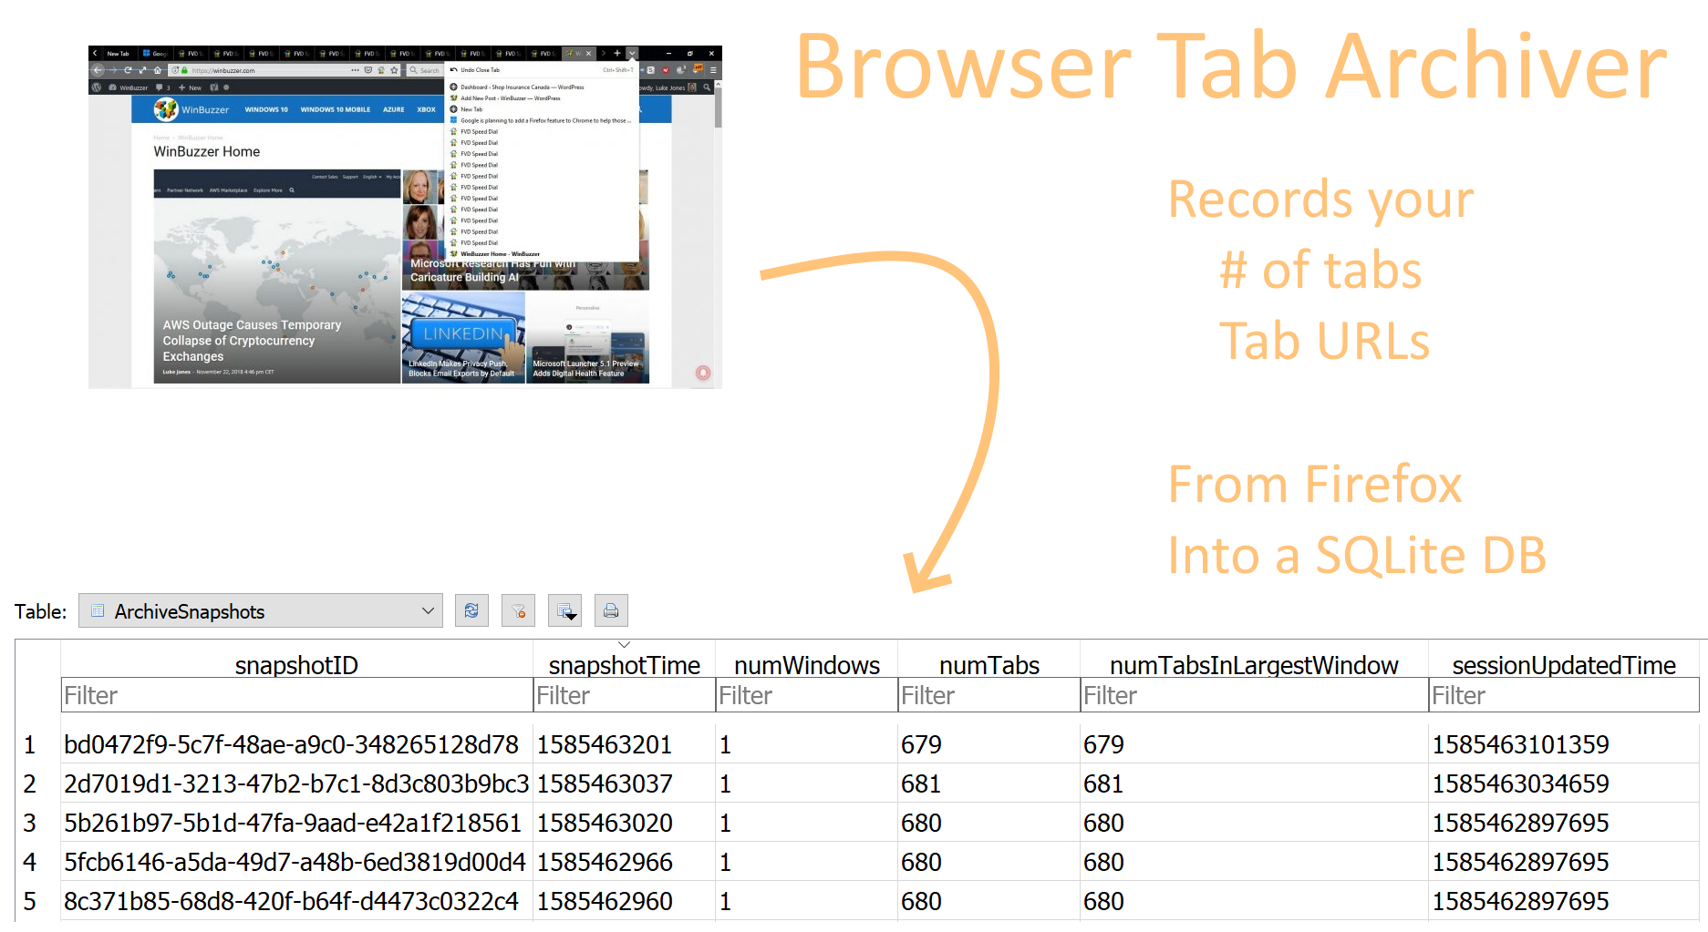Open WinBuzzer site menu in admin bar

pyautogui.click(x=129, y=87)
